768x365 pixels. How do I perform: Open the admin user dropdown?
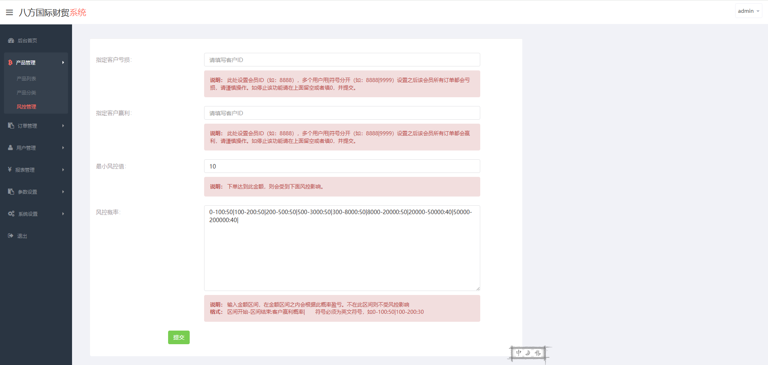[x=748, y=11]
